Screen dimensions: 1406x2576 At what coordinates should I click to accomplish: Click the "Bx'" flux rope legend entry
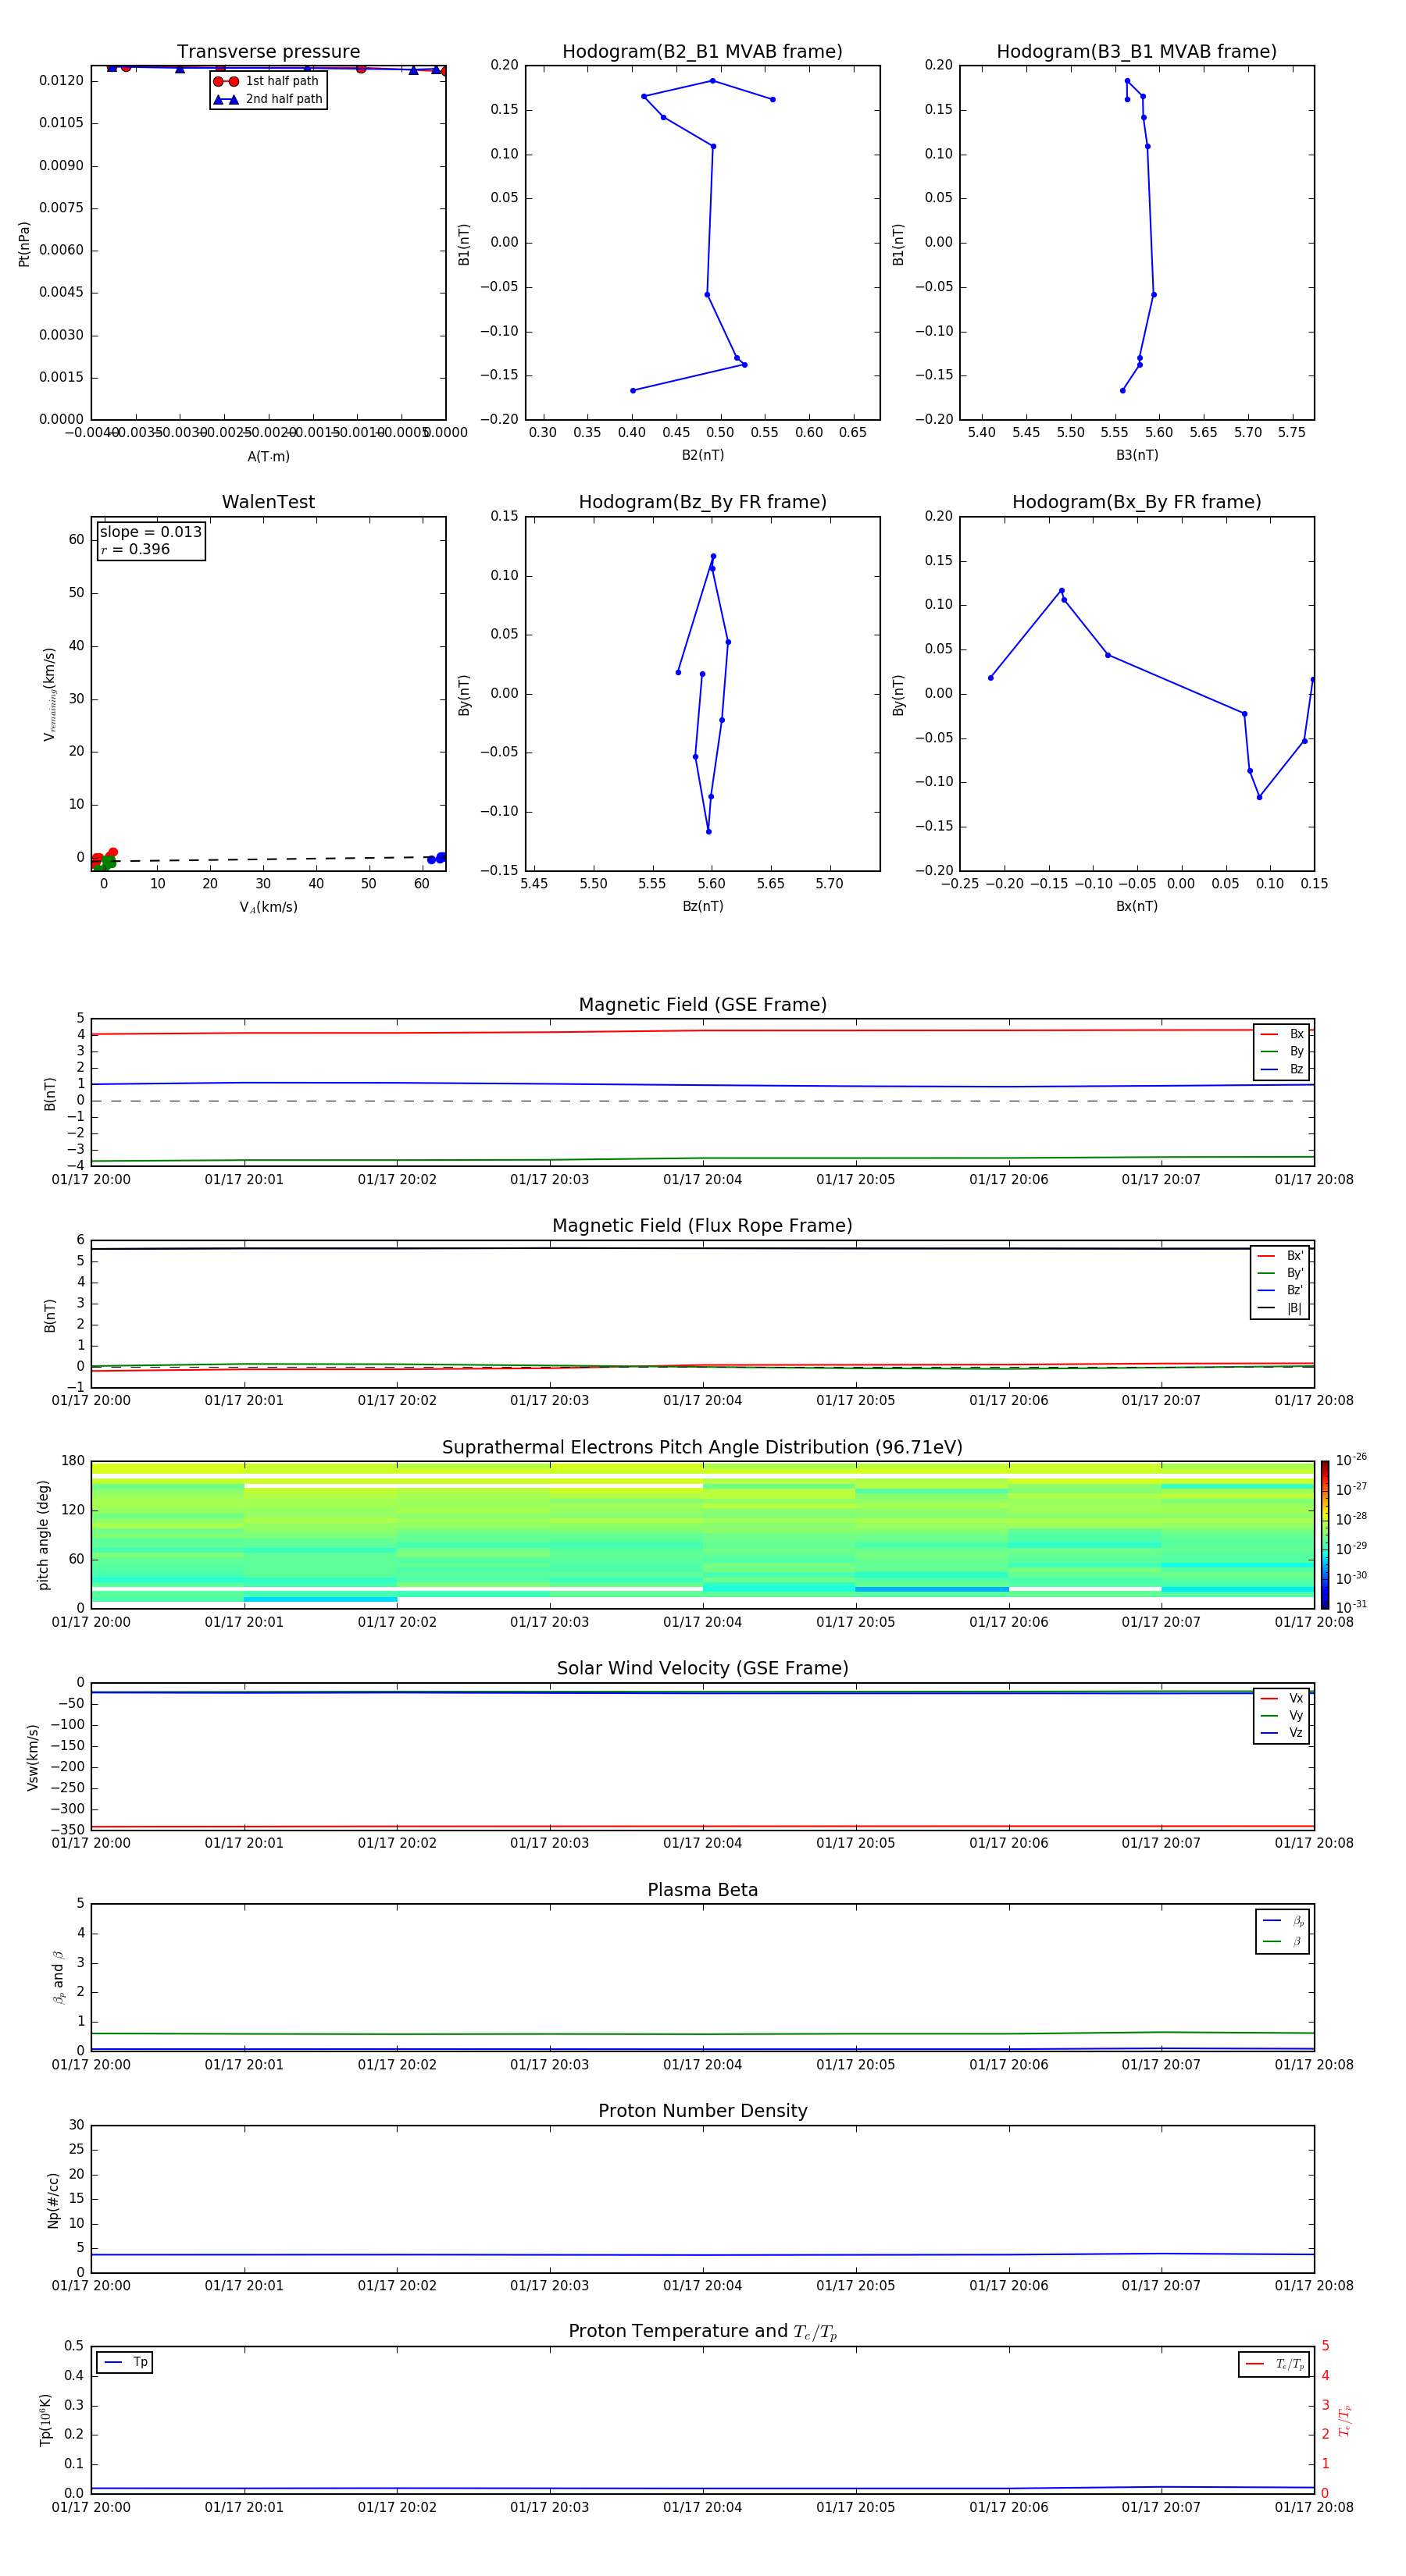(1280, 1256)
